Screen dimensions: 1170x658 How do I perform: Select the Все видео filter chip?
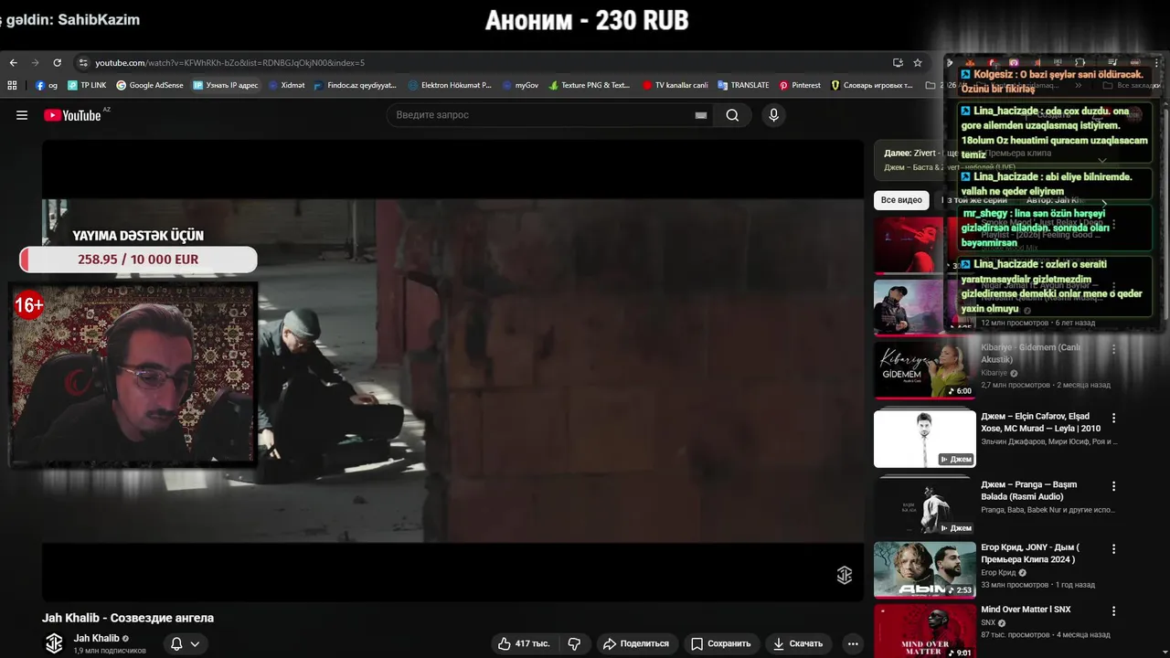click(901, 200)
